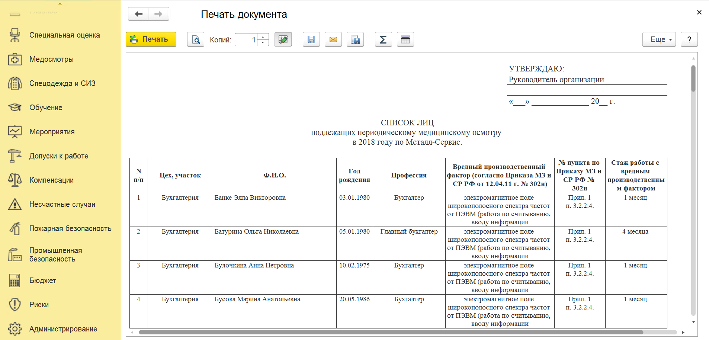Open the Допуски к работе menu item
This screenshot has height=340, width=709.
59,156
